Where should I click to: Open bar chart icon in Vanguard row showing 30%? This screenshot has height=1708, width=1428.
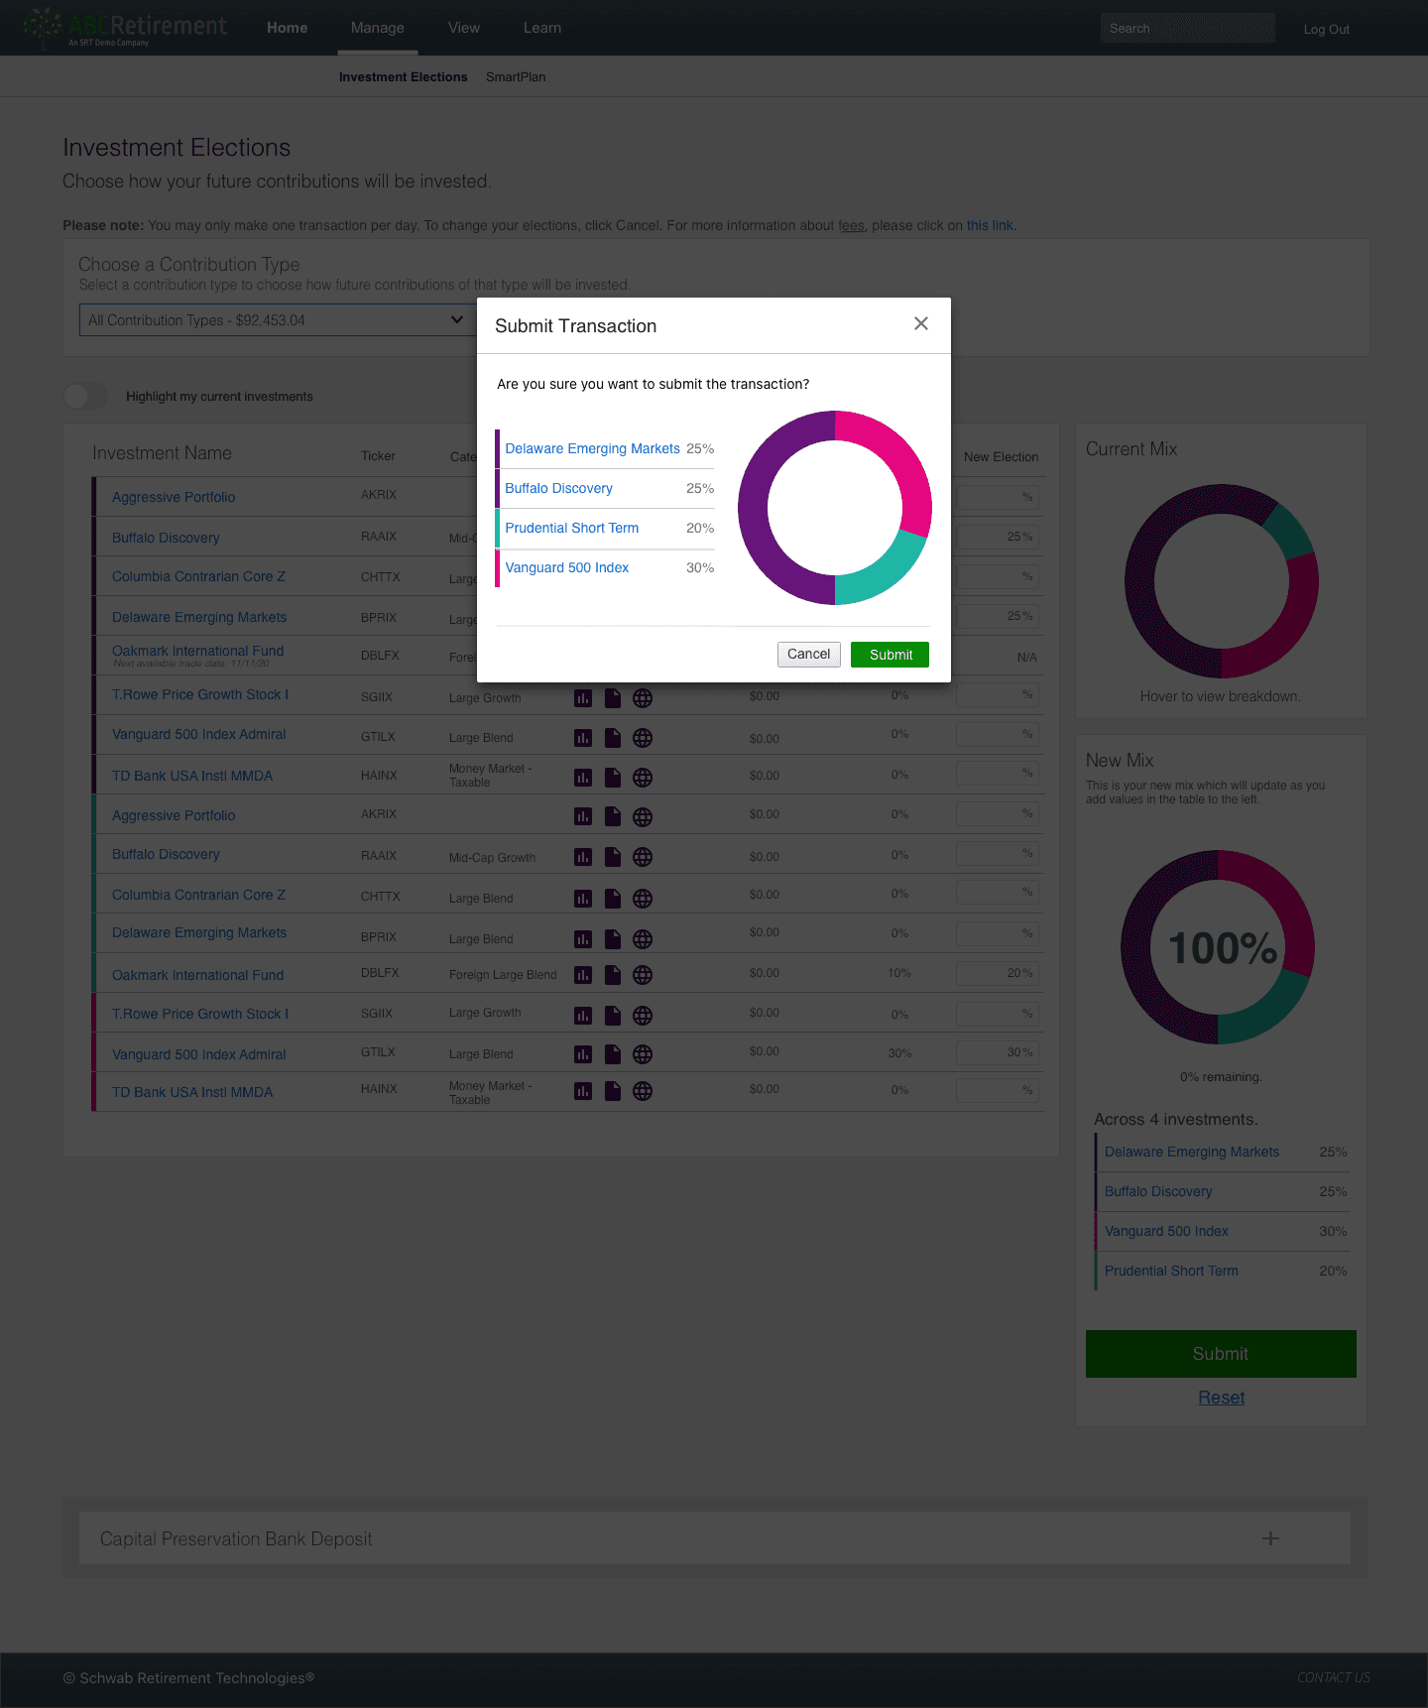(583, 1054)
